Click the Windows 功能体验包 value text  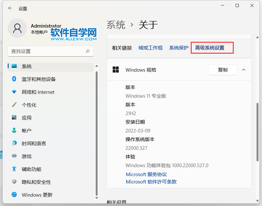click(167, 166)
